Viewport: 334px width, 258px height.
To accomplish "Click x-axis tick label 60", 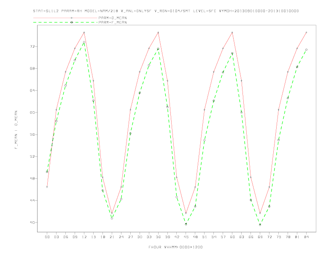I will point(232,237).
